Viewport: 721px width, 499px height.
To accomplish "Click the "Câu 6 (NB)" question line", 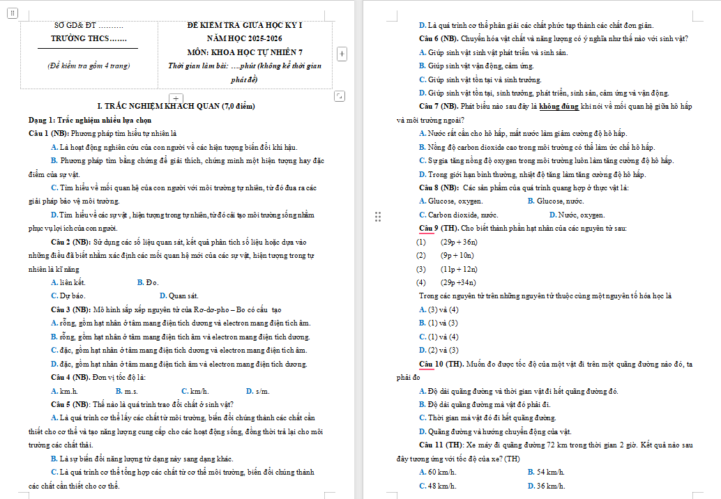I will 554,38.
